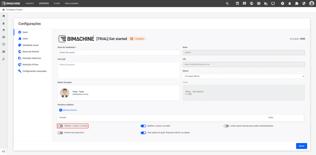Click the 'Domínio' column header

tap(63, 117)
